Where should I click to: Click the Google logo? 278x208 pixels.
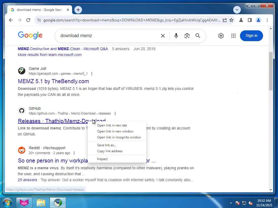click(30, 35)
